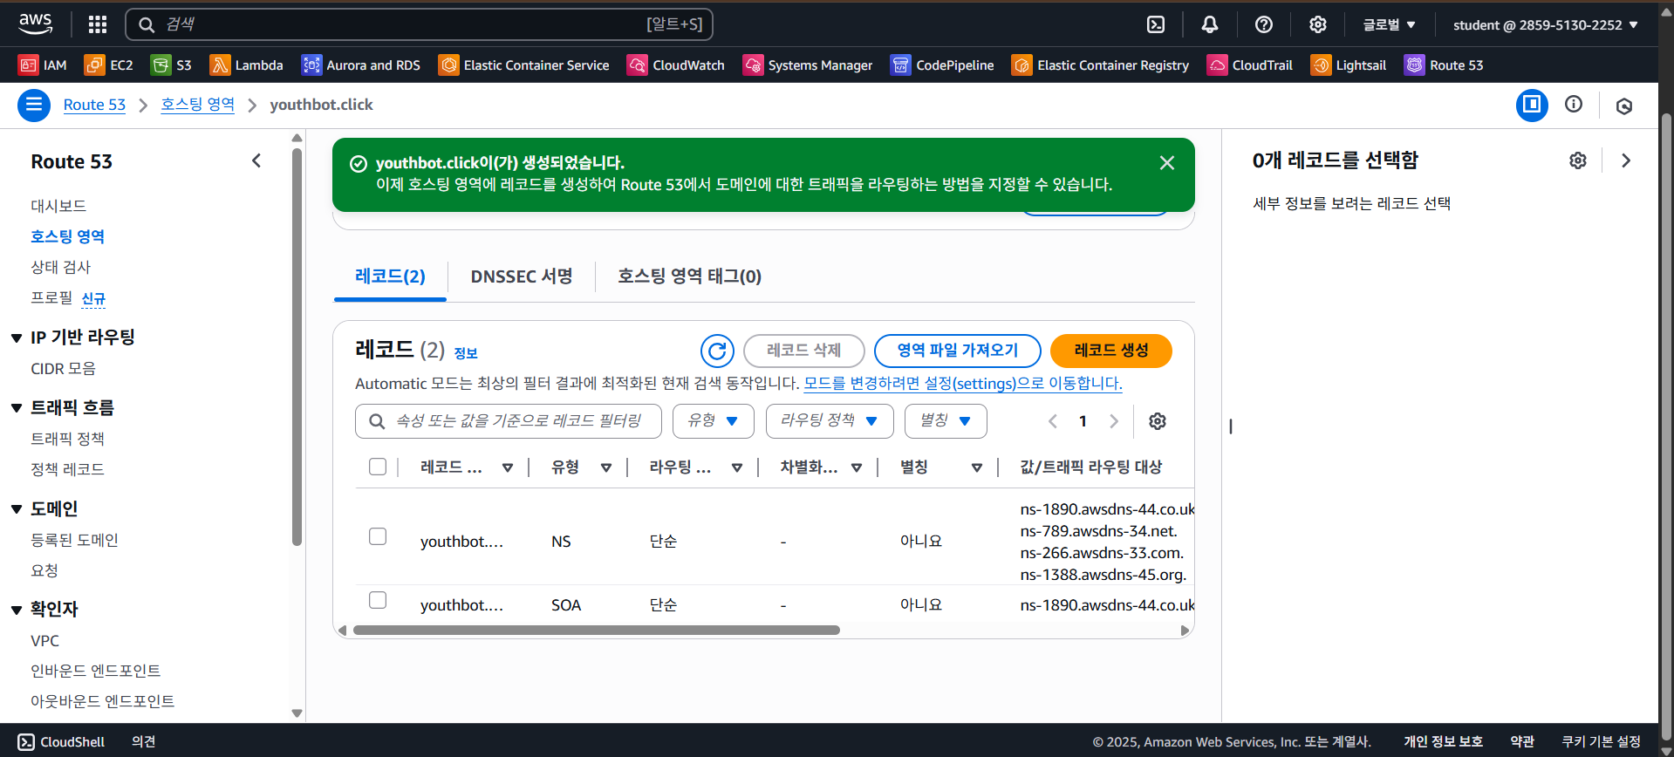Click the 레코드 생성 button
The image size is (1674, 757).
(x=1111, y=351)
